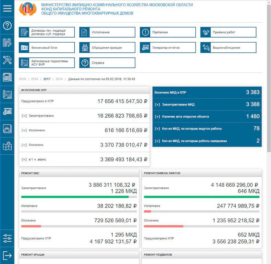Click the vertical page scrollbar
Image resolution: width=271 pixels, height=264 pixels.
[269, 103]
